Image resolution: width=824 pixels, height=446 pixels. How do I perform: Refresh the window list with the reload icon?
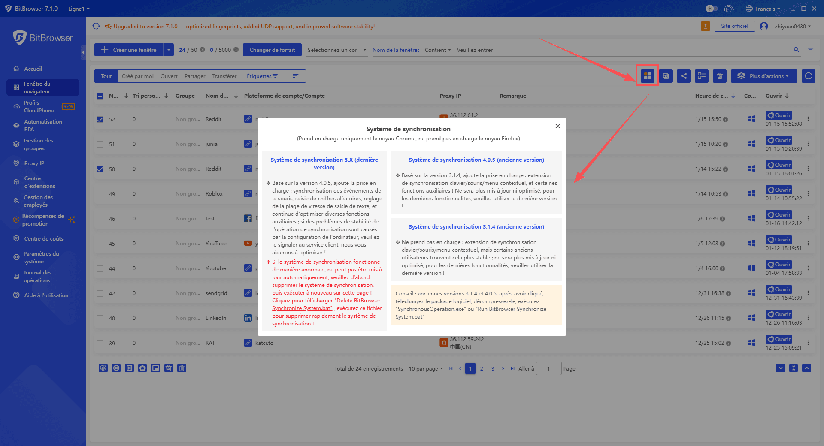point(809,76)
